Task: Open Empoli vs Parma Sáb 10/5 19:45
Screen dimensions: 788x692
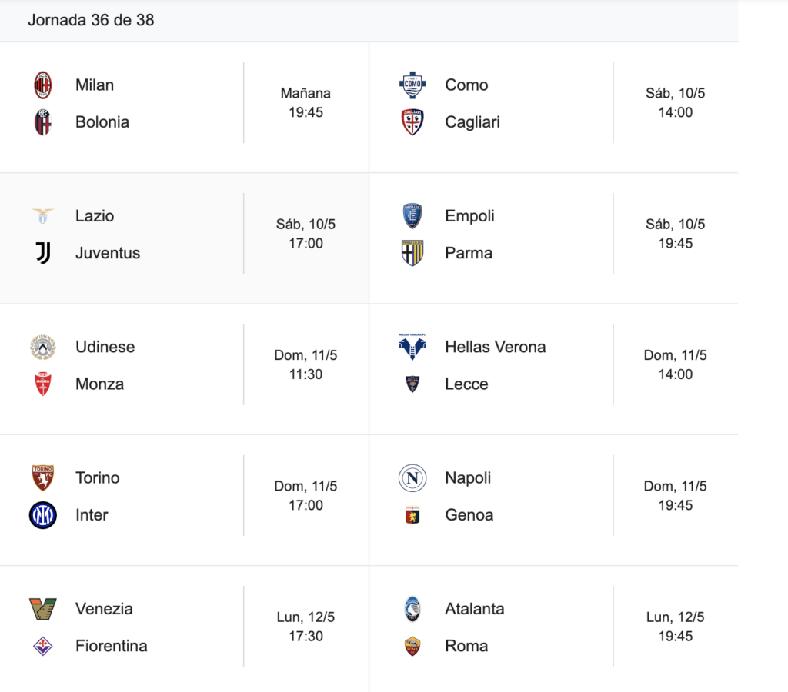Action: (x=676, y=234)
